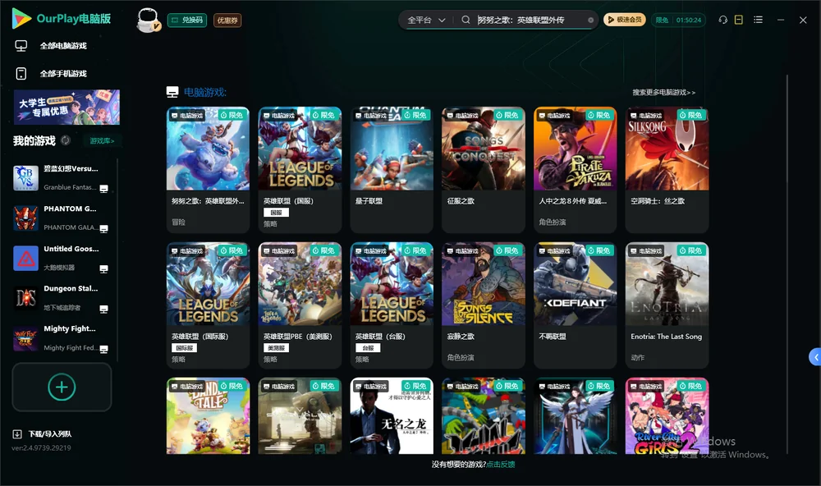Open the 空洞骑士: 丝之歌 game card

point(667,170)
